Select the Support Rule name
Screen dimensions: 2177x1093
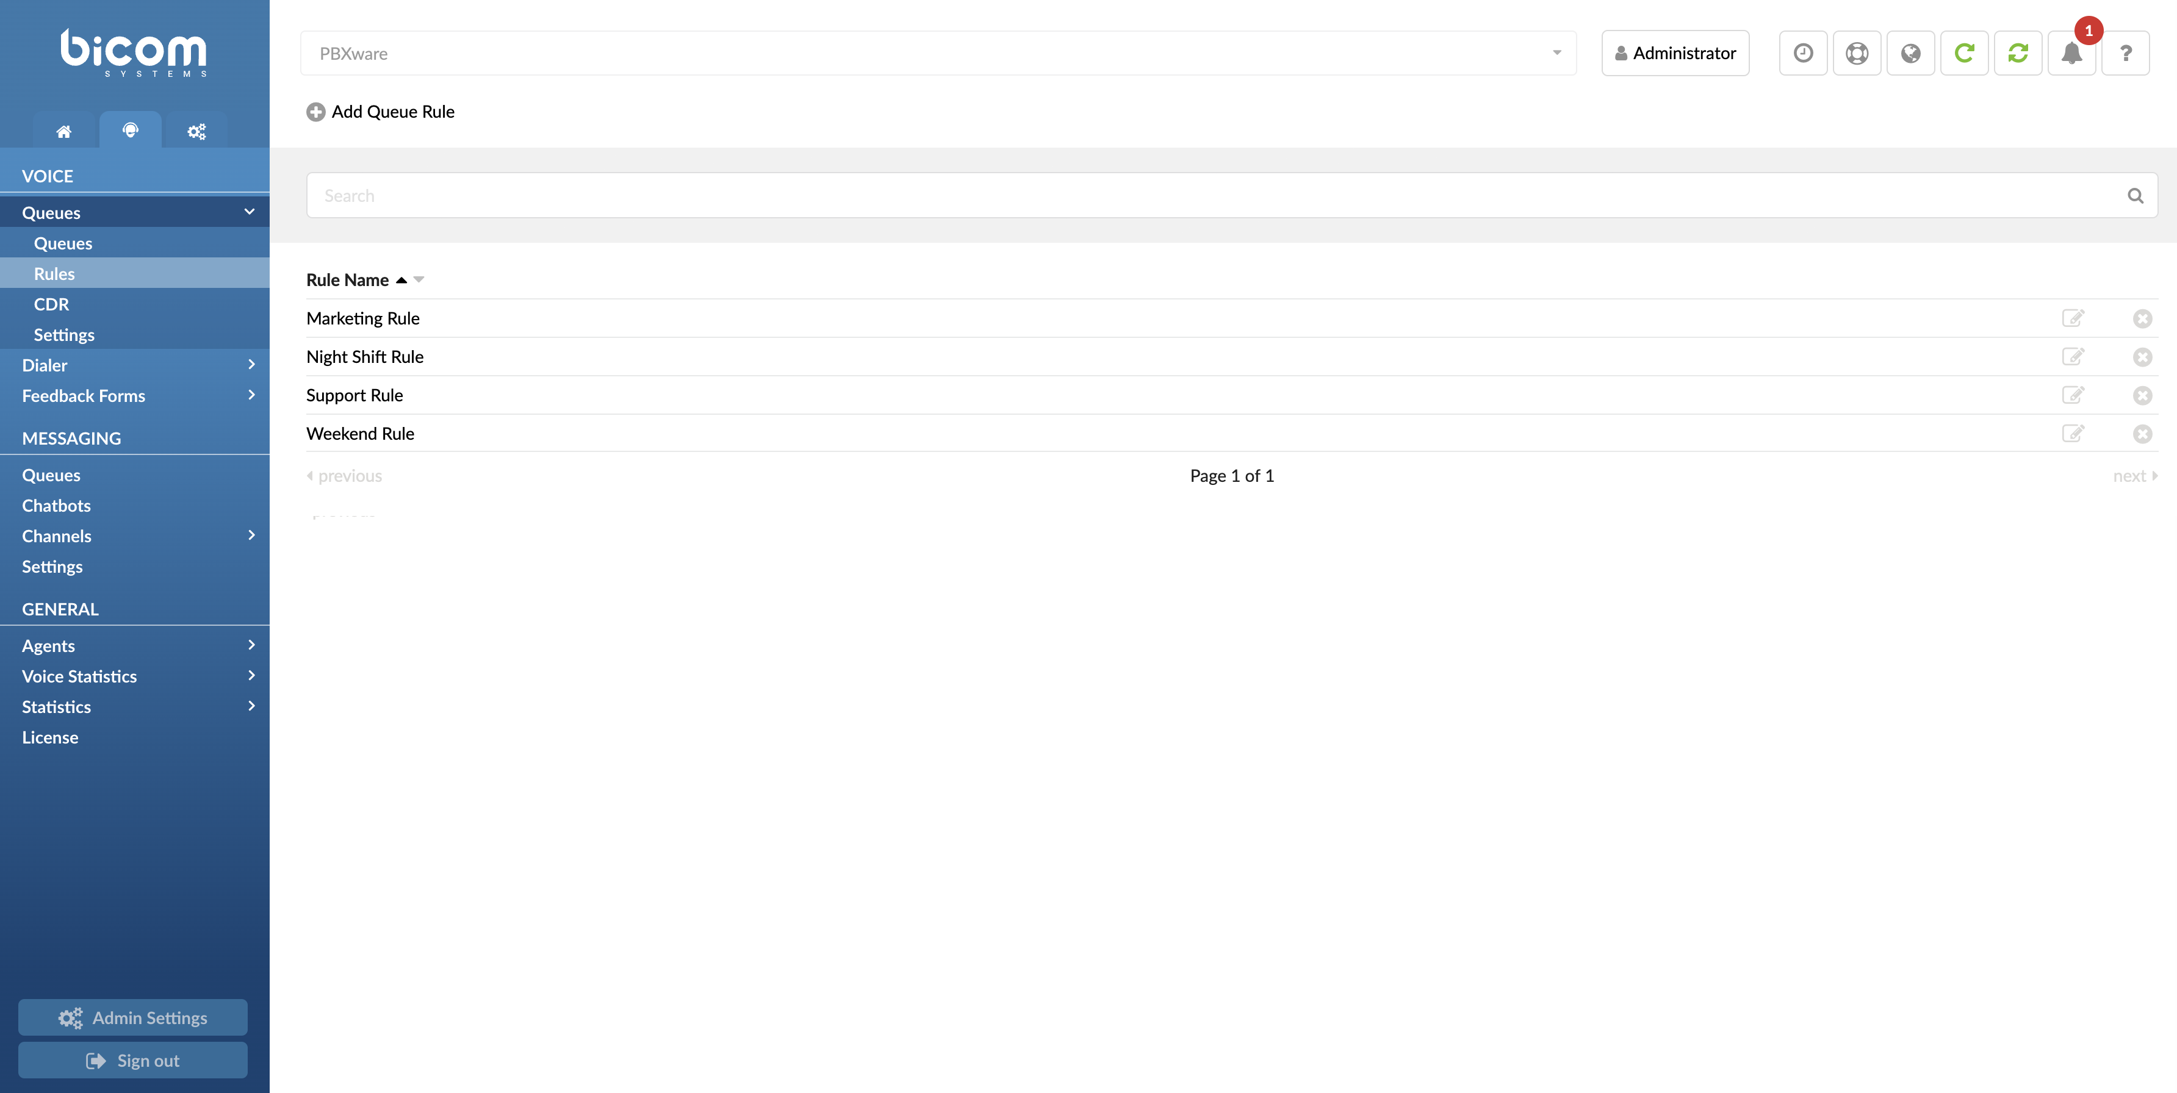(354, 395)
